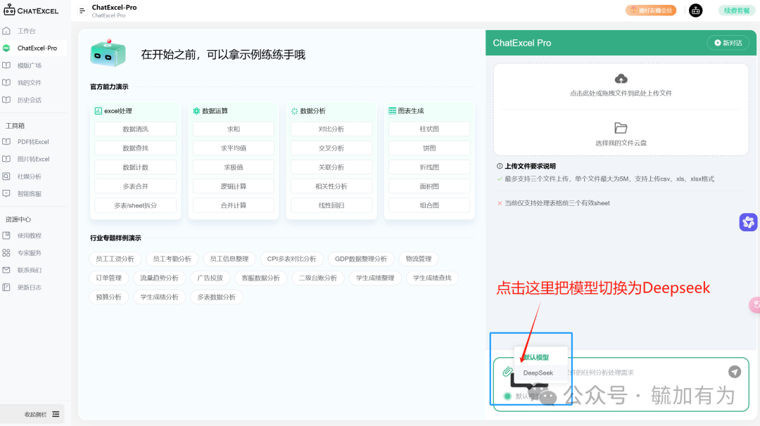
Task: Click the folder icon for 选择我的文件云盘
Action: pos(621,128)
